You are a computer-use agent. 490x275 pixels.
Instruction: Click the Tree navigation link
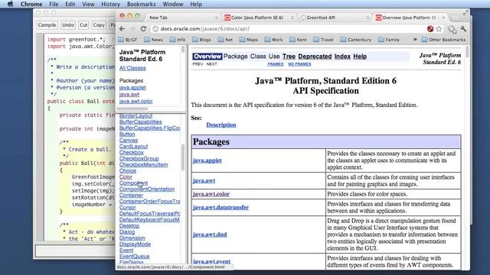coord(289,57)
